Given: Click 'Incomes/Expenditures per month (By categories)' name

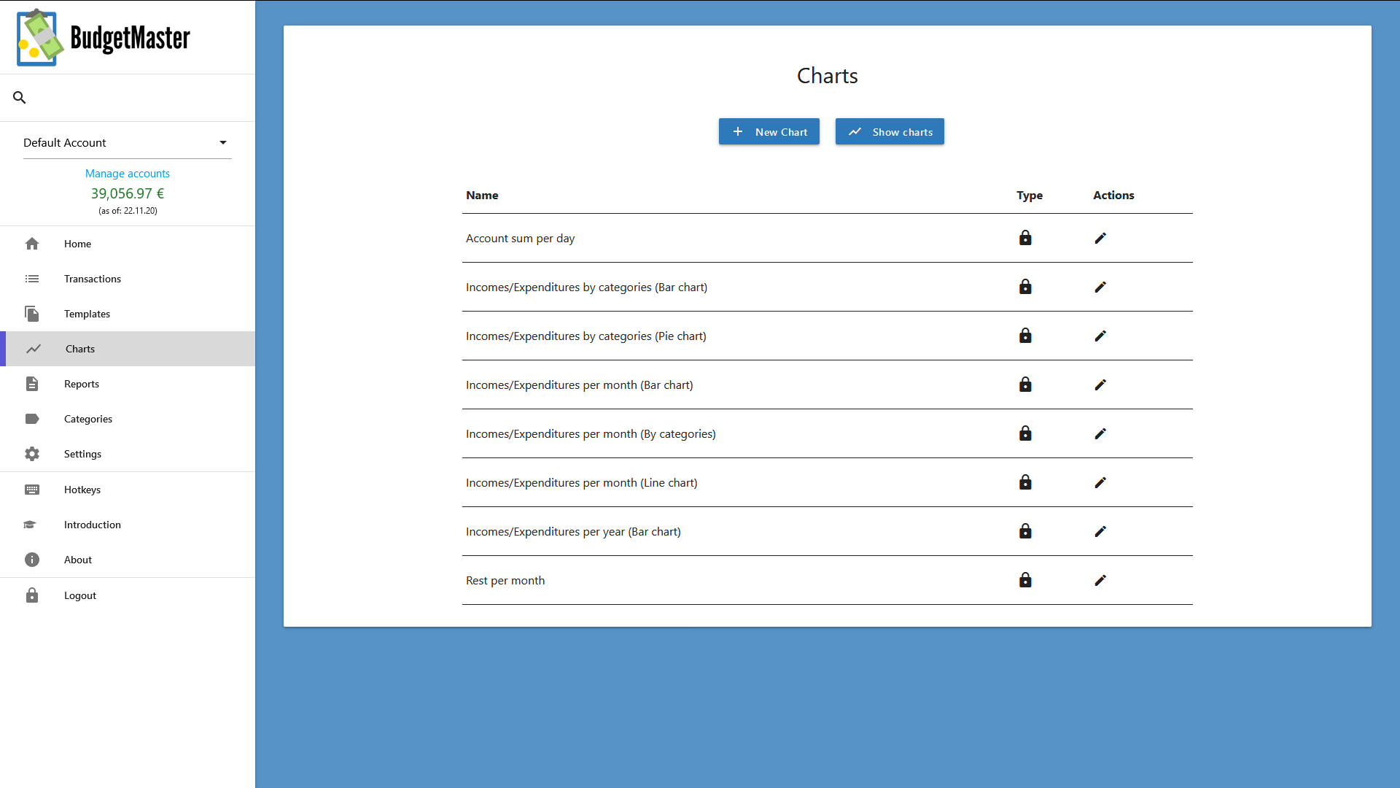Looking at the screenshot, I should (591, 434).
